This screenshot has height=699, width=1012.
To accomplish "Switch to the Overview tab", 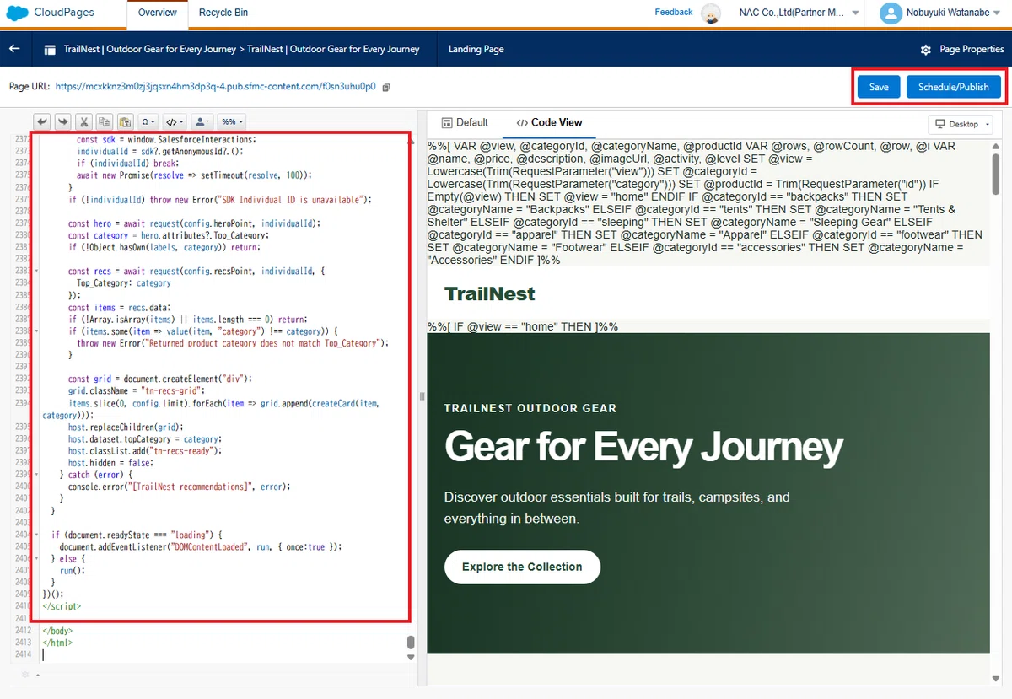I will [x=158, y=13].
